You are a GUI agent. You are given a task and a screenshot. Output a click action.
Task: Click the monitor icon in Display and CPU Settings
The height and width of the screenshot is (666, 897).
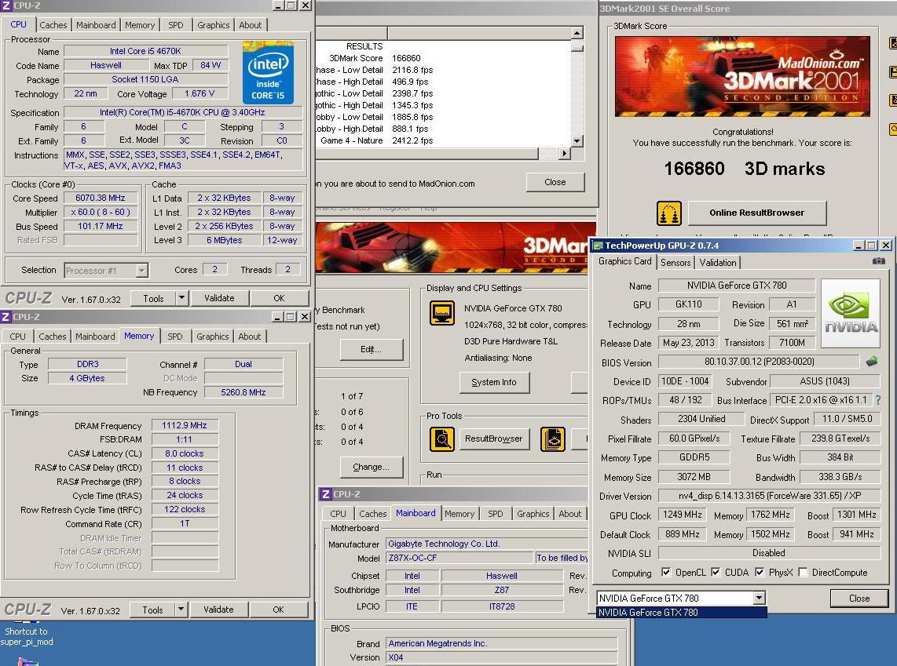[441, 312]
